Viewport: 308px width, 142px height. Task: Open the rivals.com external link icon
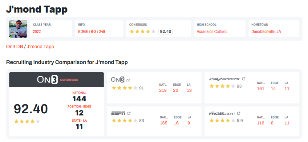tap(239, 113)
